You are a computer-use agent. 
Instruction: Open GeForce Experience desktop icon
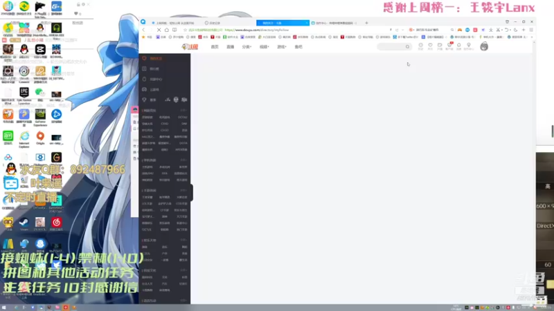click(x=40, y=117)
